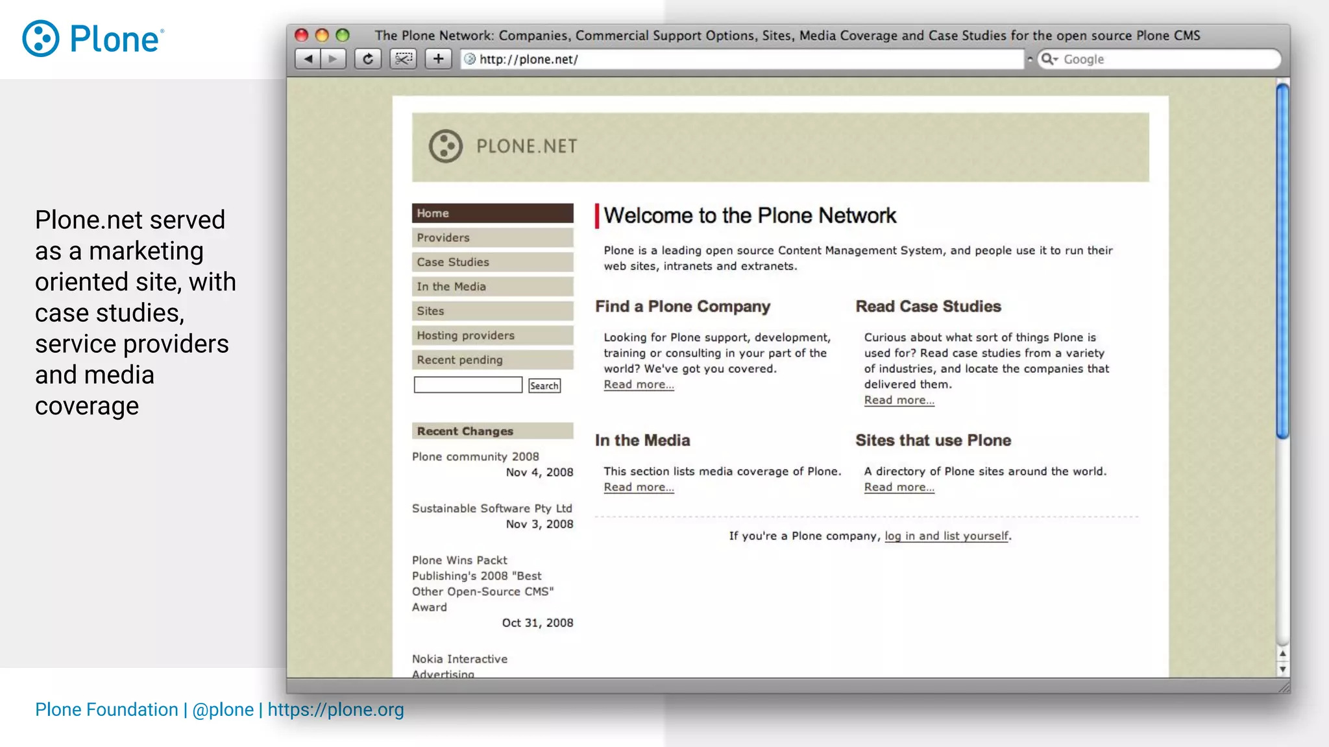Click the red close window button
Viewport: 1329px width, 747px height.
point(301,35)
